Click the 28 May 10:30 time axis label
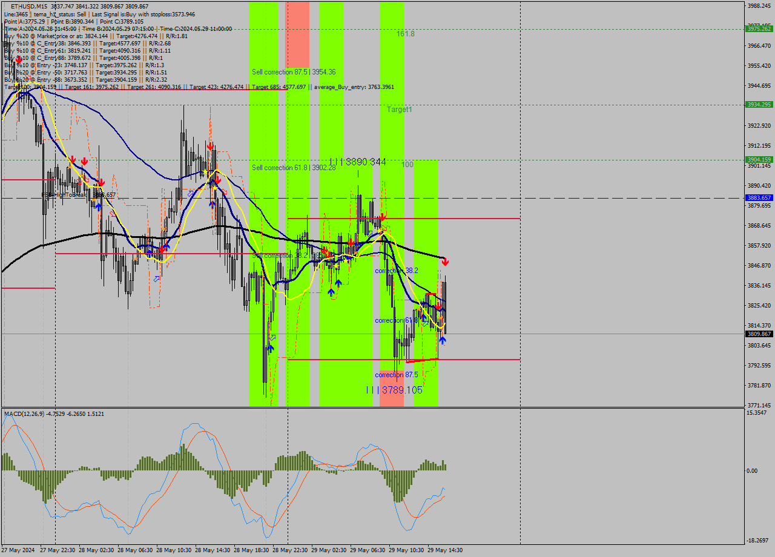775x557 pixels. point(174,550)
